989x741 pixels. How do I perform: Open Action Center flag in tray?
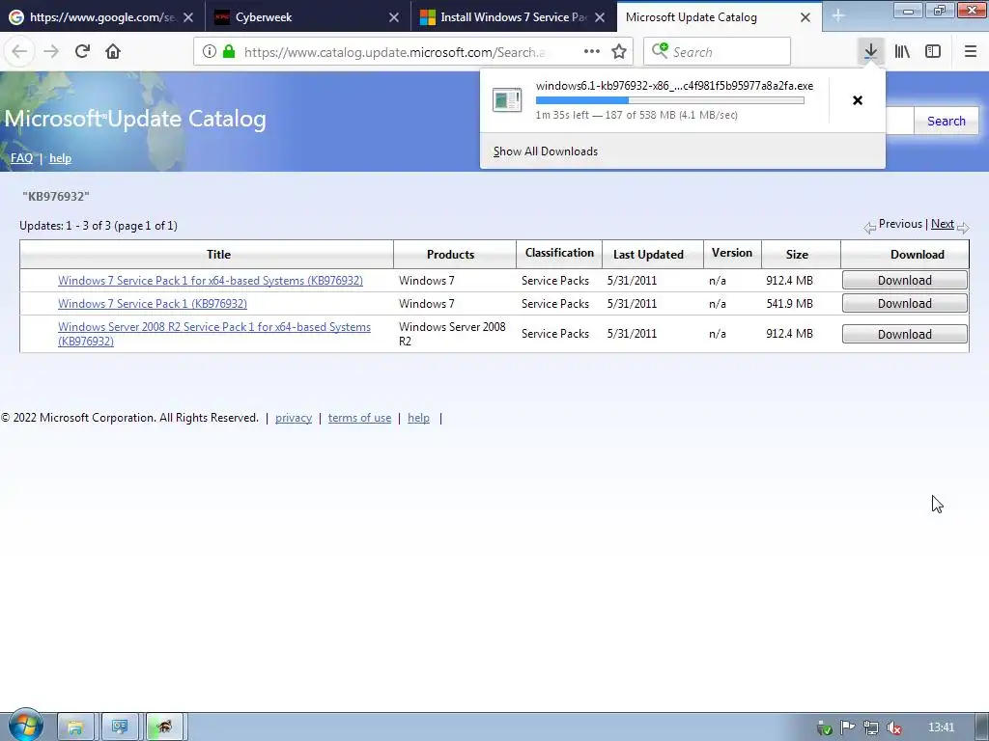click(848, 727)
